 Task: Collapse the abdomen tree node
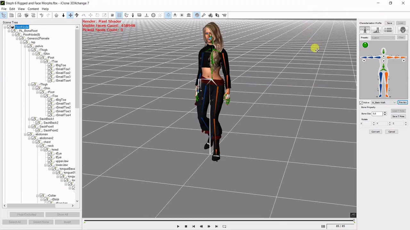pos(25,134)
